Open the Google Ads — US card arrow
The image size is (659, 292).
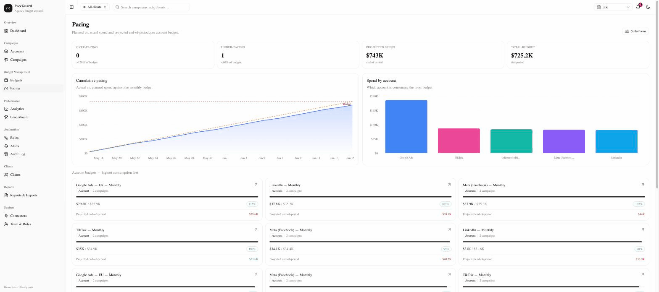(256, 185)
